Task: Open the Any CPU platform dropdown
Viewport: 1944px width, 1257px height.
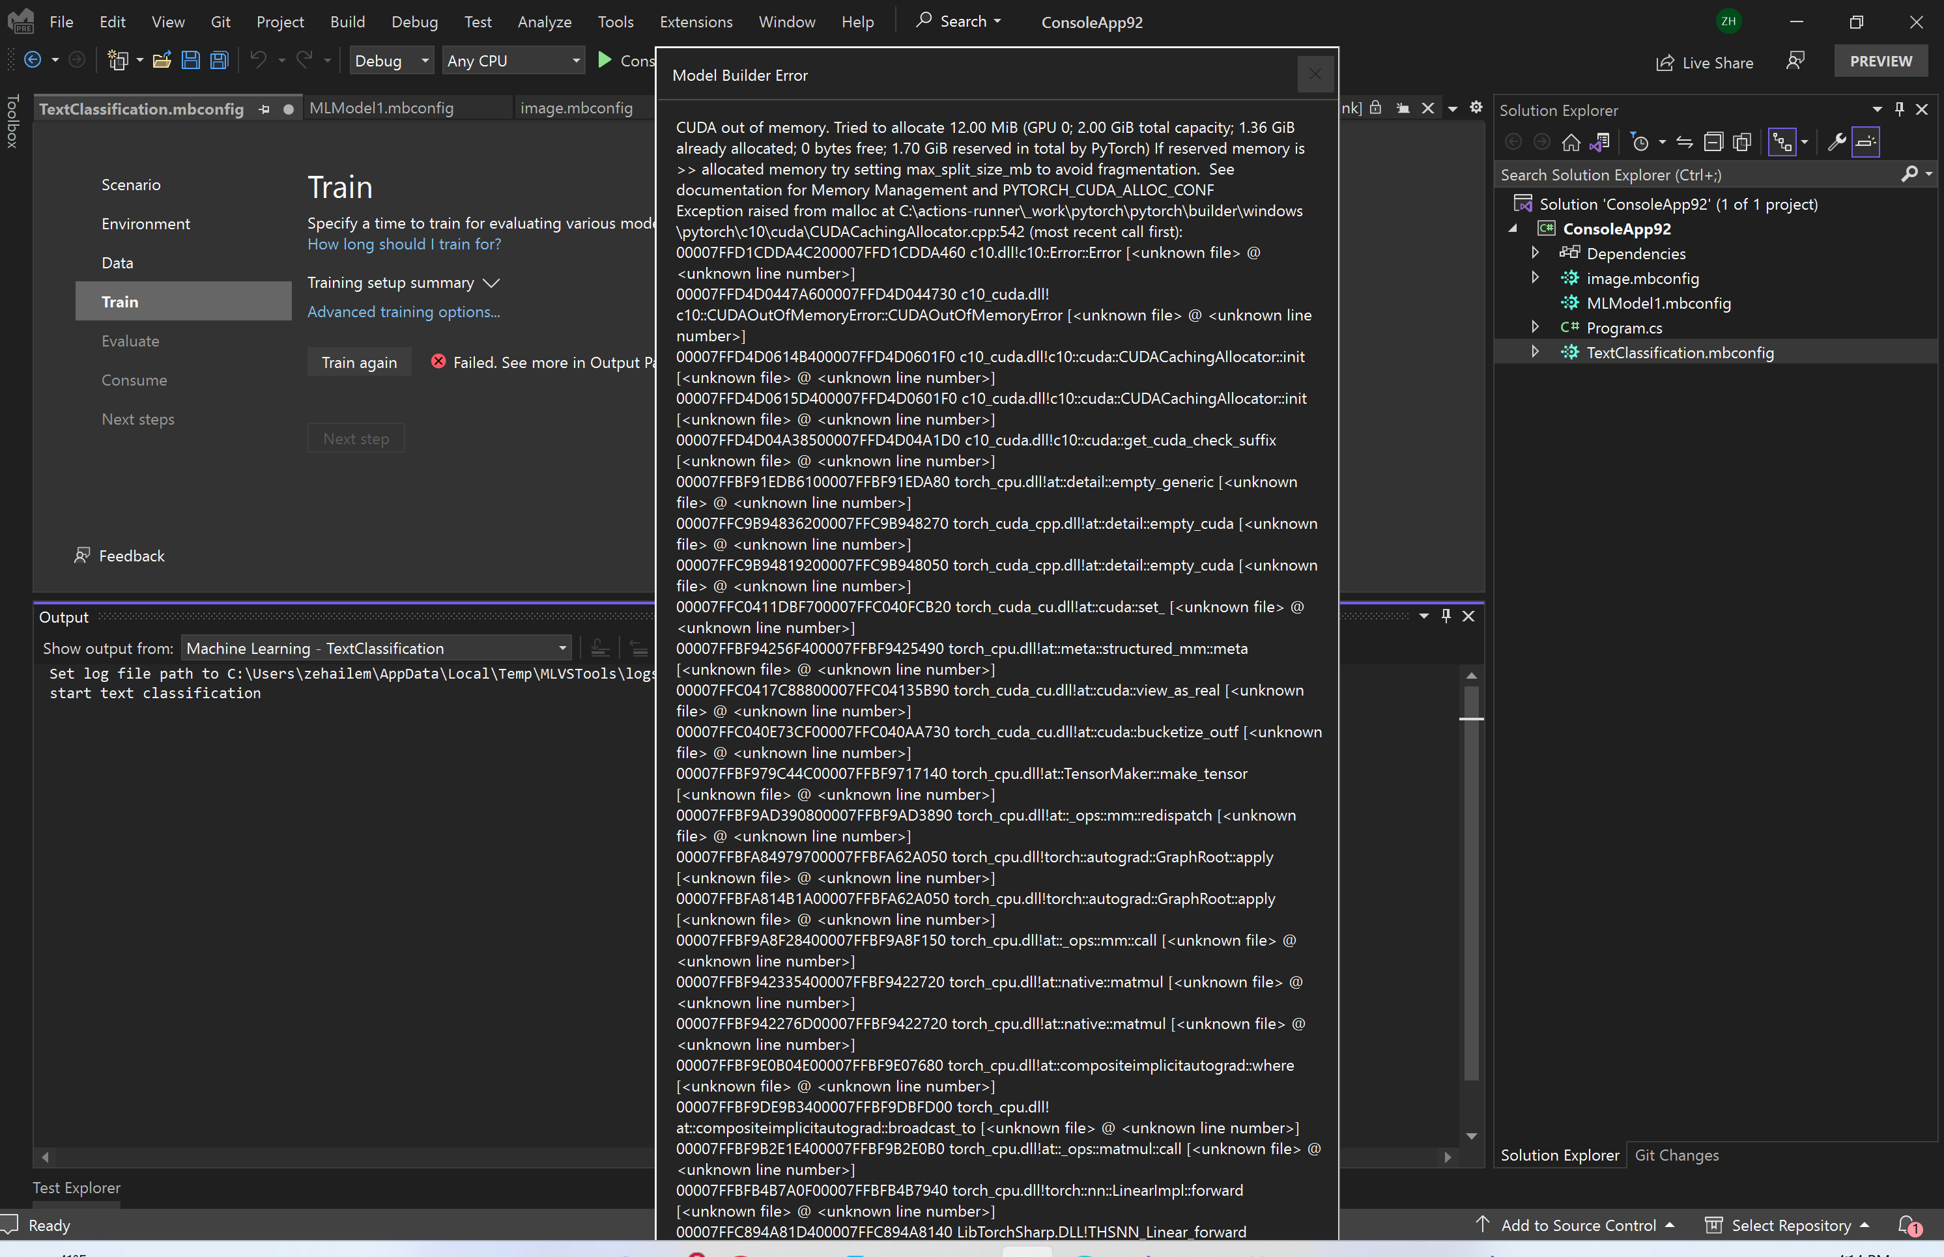Action: pos(576,59)
